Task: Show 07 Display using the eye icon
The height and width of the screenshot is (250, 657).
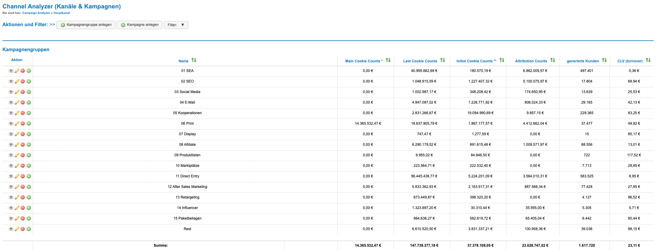Action: tap(11, 134)
